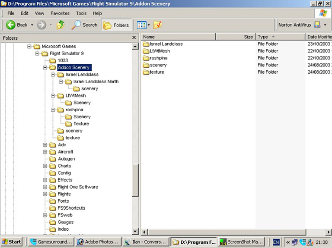
Task: Switch to ScreenShot Maker taskbar window
Action: (241, 242)
